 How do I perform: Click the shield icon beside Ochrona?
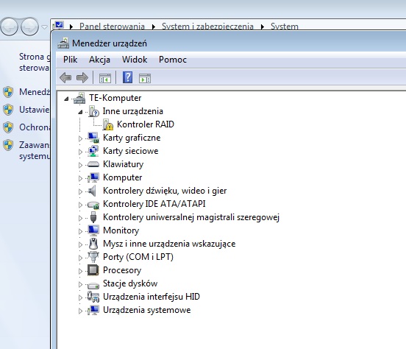tap(8, 127)
